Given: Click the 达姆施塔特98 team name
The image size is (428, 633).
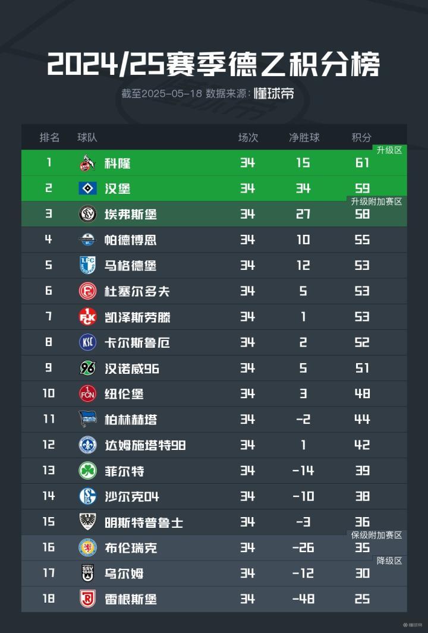Looking at the screenshot, I should point(145,445).
